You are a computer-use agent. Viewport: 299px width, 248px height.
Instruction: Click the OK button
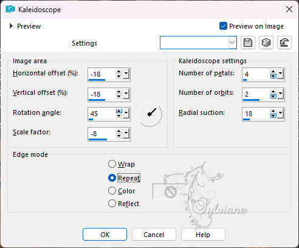point(105,235)
